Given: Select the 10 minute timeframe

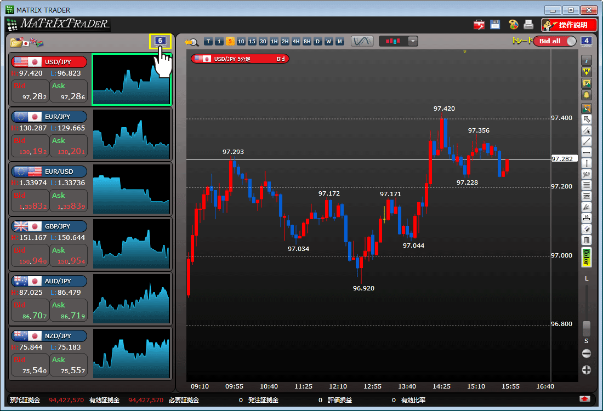Looking at the screenshot, I should pyautogui.click(x=241, y=42).
